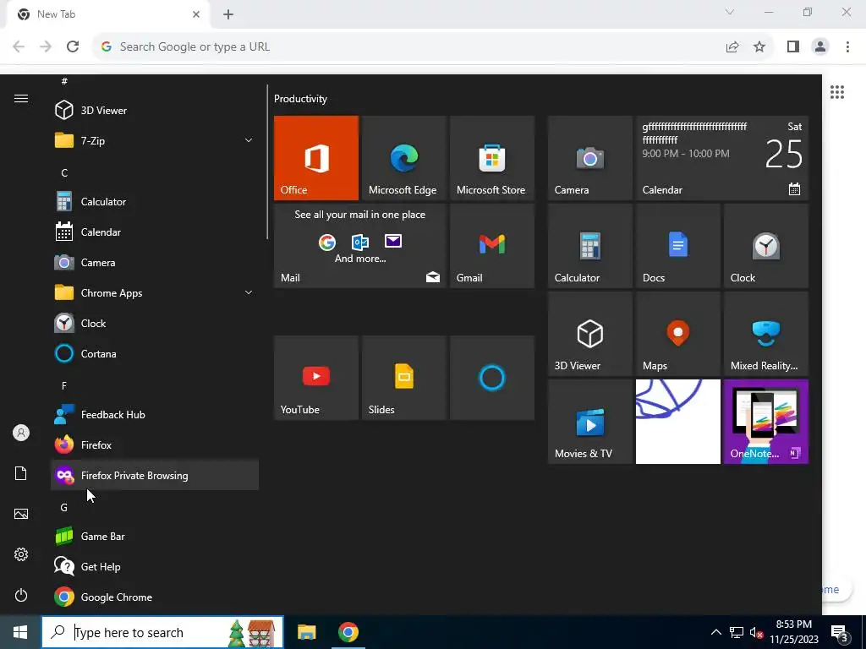
Task: Jump to letter C in app list
Action: [x=64, y=172]
